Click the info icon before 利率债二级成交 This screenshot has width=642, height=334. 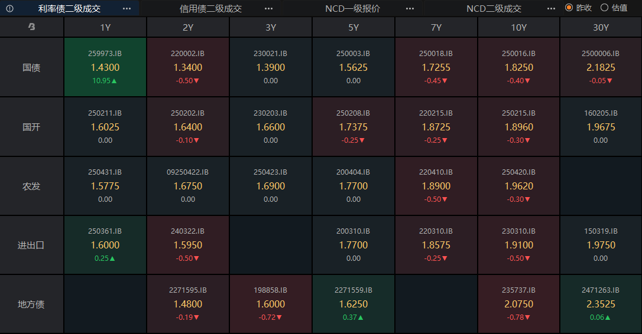10,9
